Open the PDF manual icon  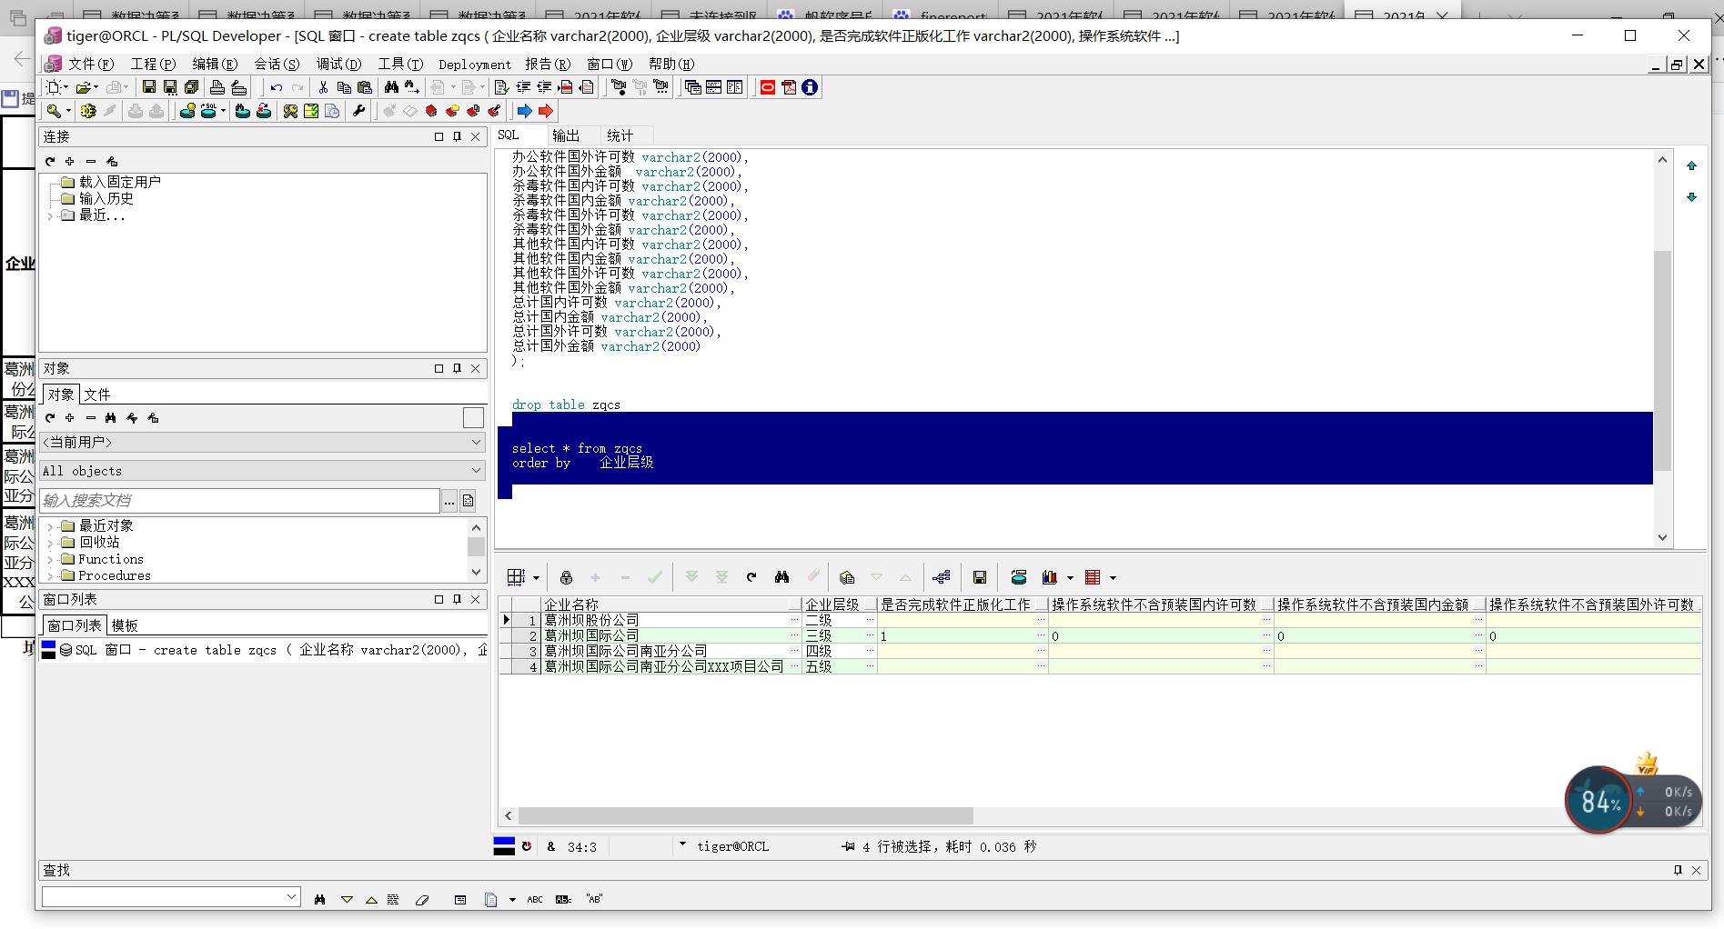point(789,87)
